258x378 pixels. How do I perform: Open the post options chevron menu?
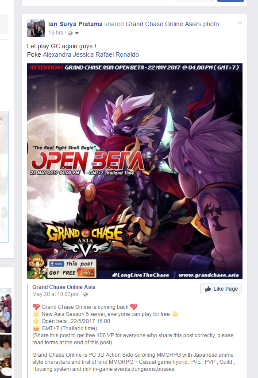click(240, 23)
